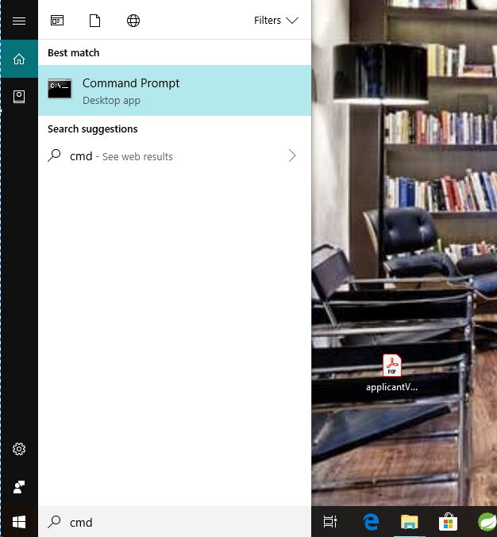Screen dimensions: 497x537
Task: Select the Home icon in the sidebar
Action: (x=19, y=59)
